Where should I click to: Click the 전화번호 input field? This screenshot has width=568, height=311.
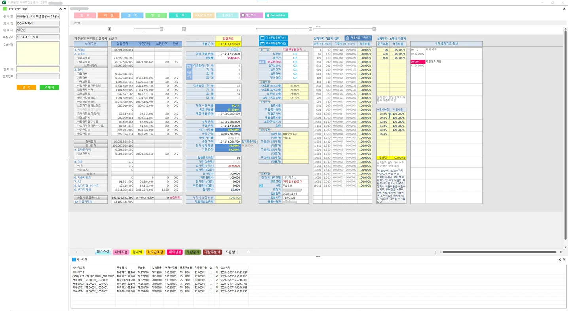pos(38,76)
